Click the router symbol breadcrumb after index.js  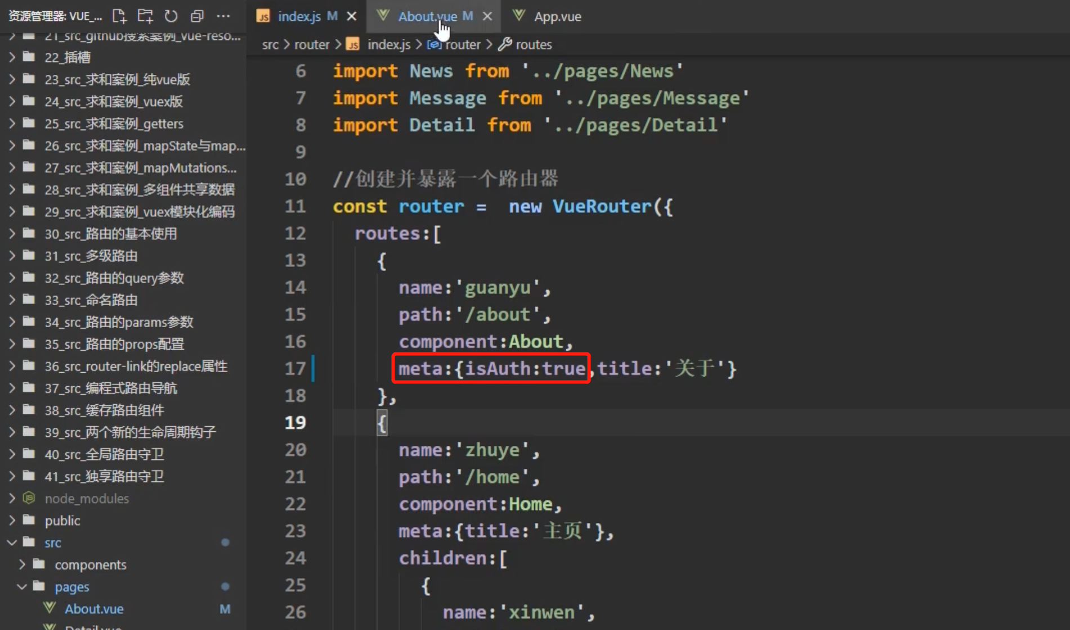(x=463, y=44)
